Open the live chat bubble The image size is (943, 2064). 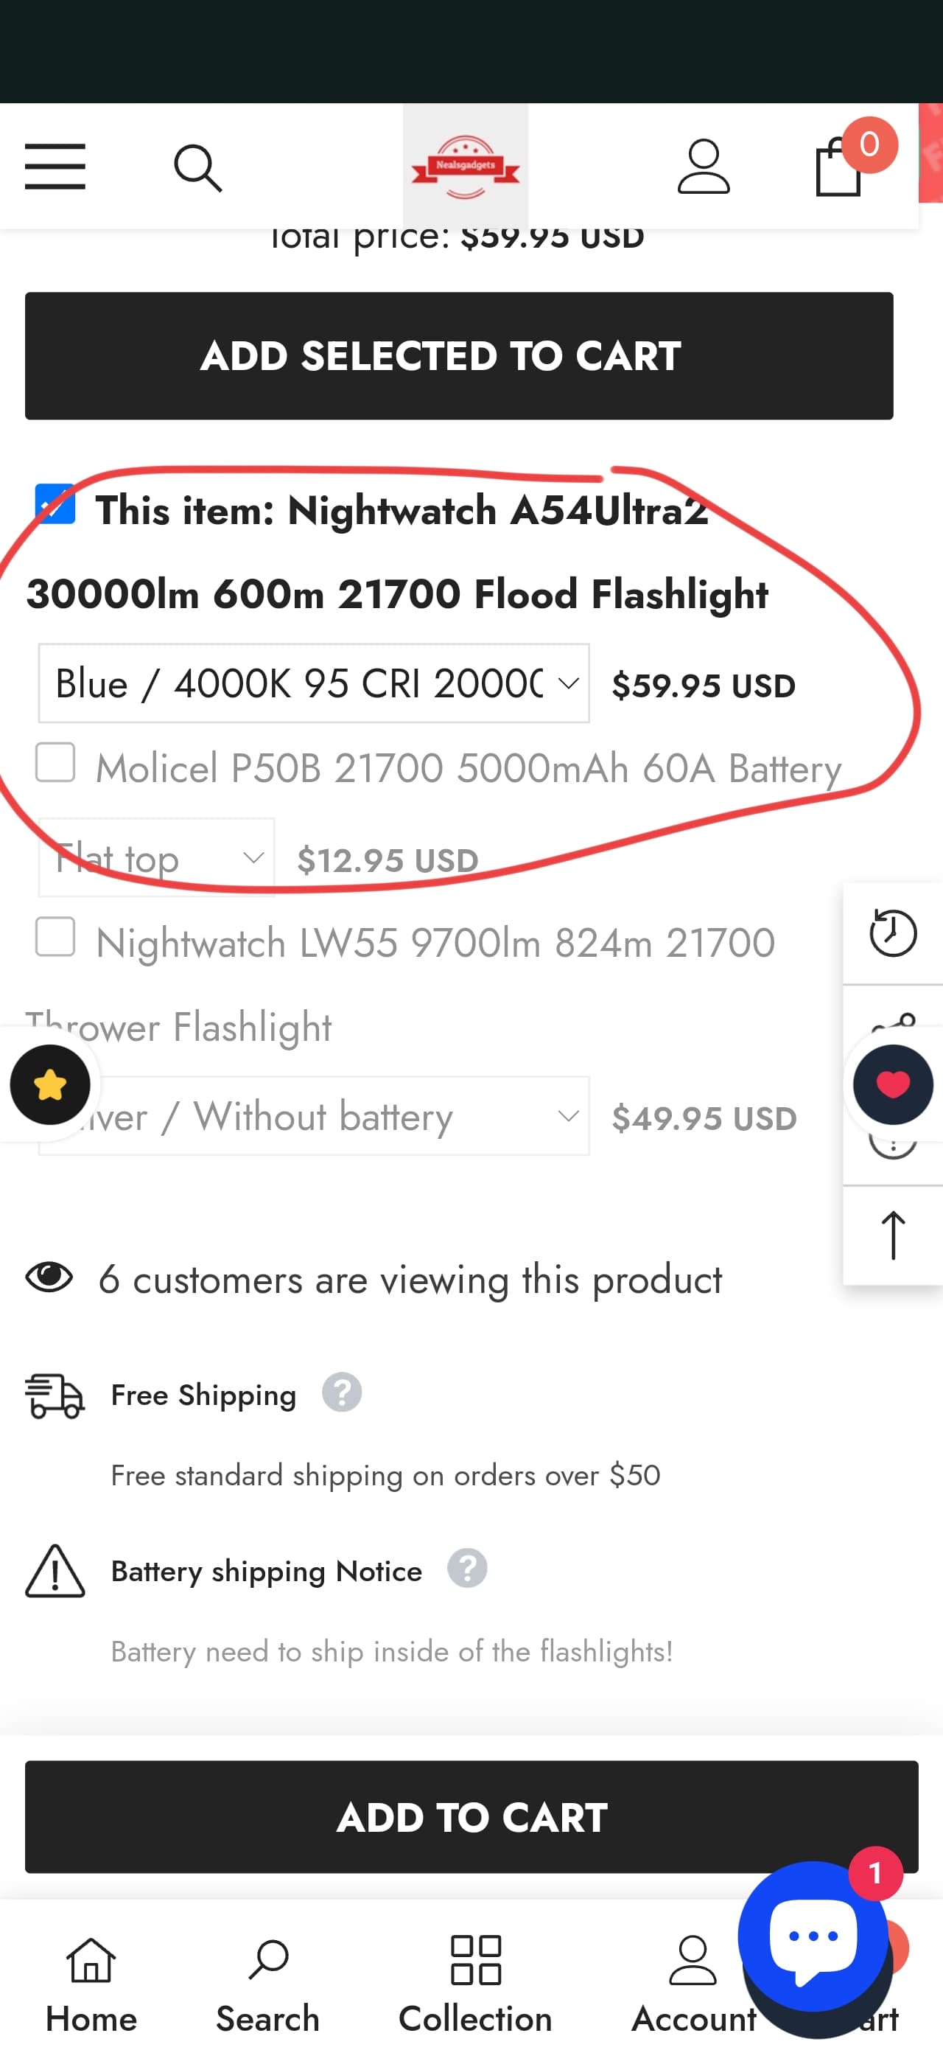tap(813, 1936)
